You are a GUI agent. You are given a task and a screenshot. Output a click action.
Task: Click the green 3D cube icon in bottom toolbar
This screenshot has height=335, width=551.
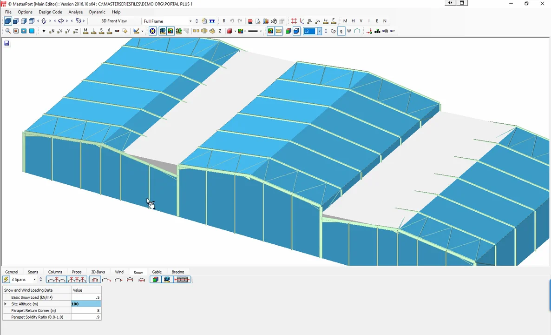pos(156,280)
